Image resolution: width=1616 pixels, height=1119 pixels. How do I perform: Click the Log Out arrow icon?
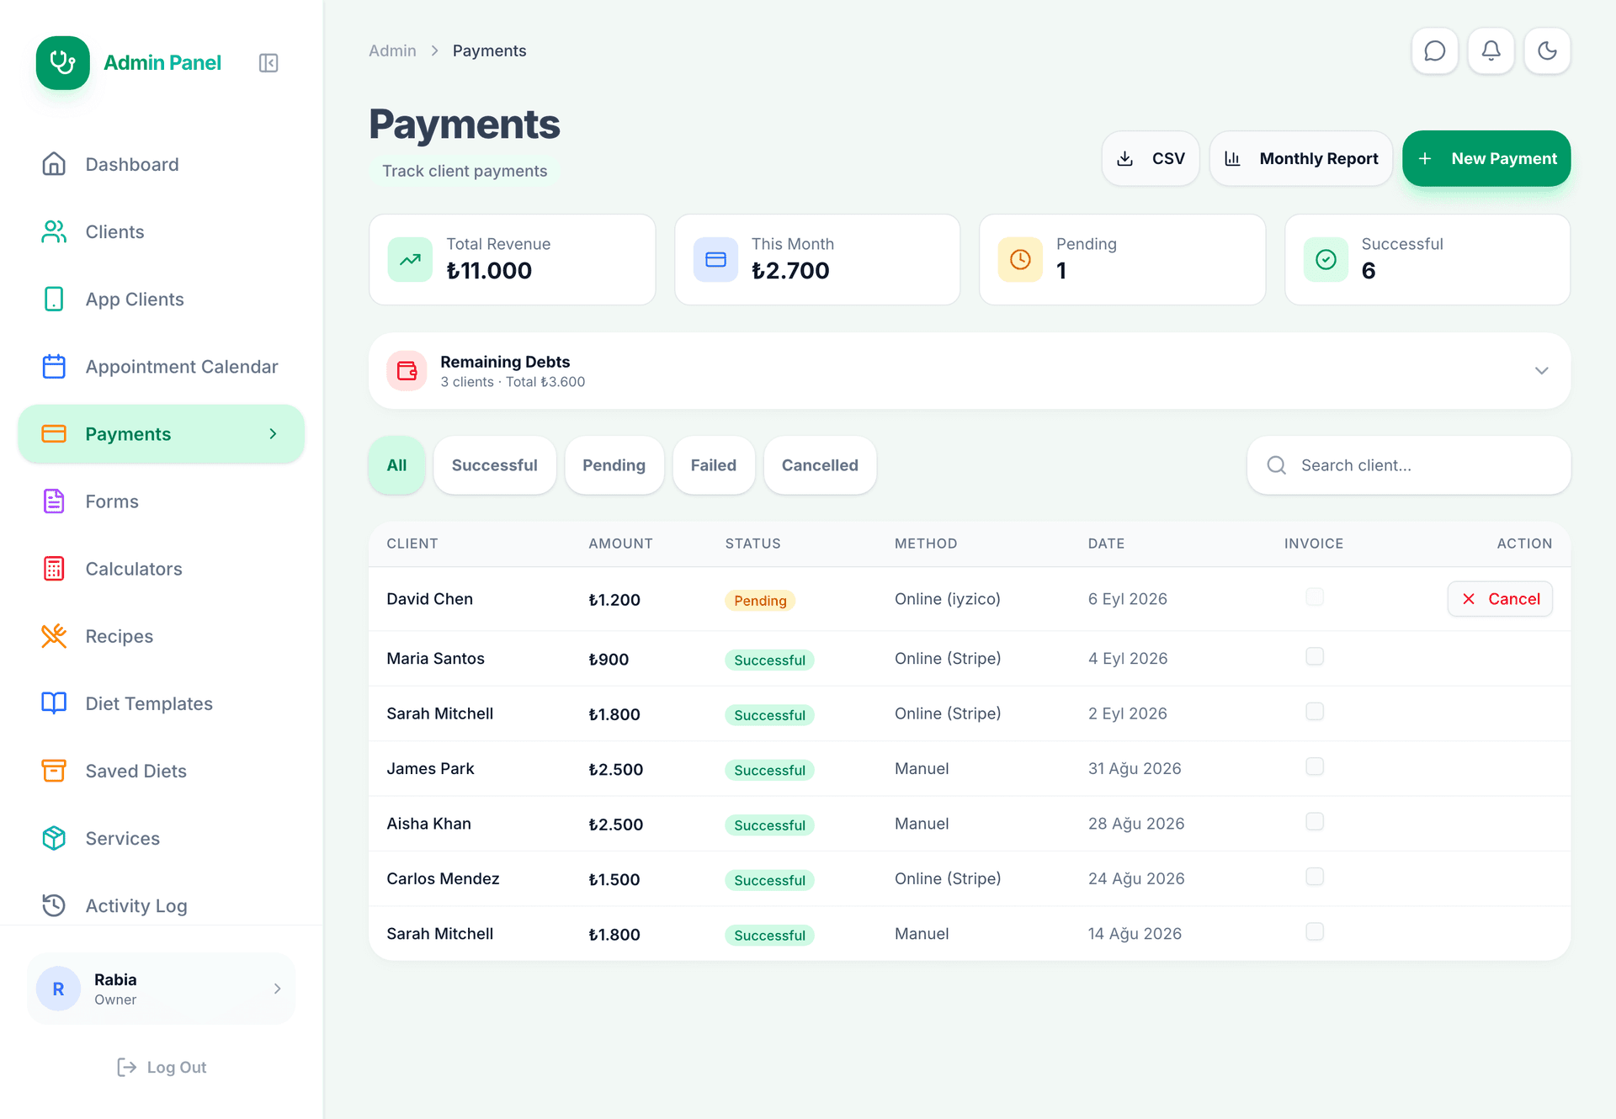click(x=126, y=1067)
